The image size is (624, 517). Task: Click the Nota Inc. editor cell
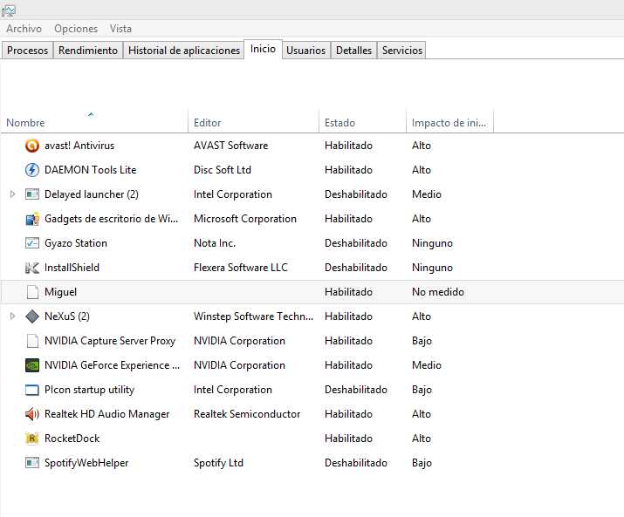pyautogui.click(x=215, y=243)
